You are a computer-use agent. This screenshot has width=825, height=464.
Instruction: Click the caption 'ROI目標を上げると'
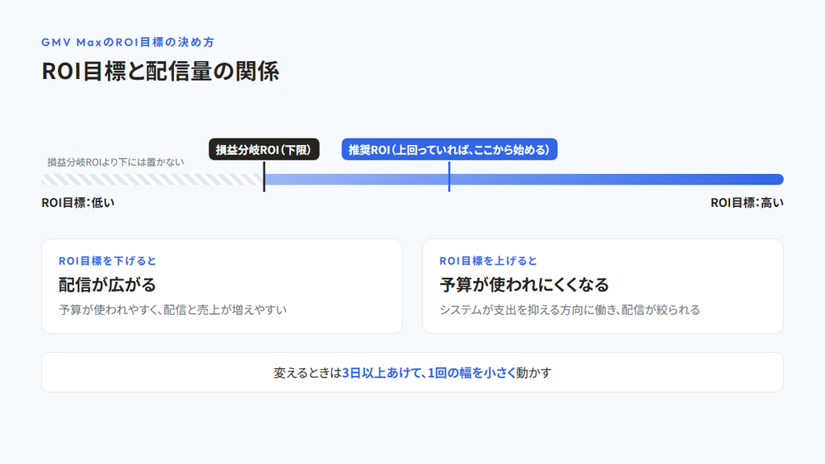click(488, 261)
